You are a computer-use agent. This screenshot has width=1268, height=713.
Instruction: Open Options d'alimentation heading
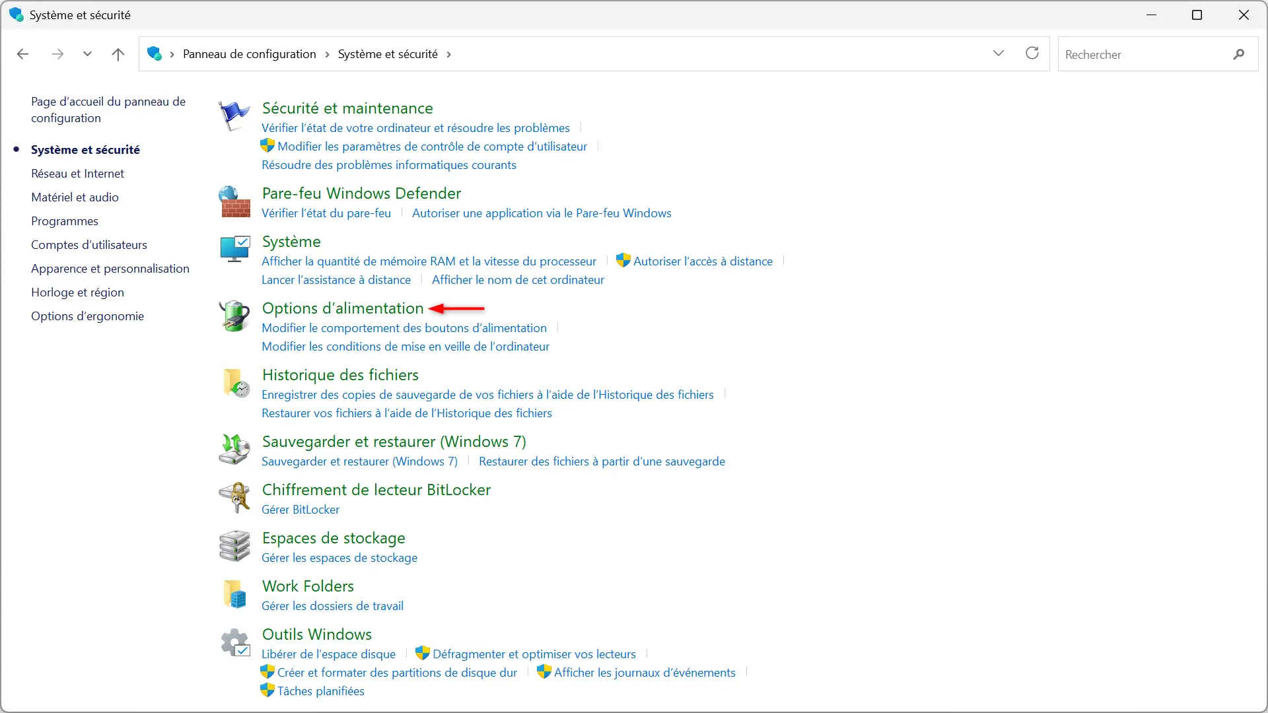tap(343, 308)
